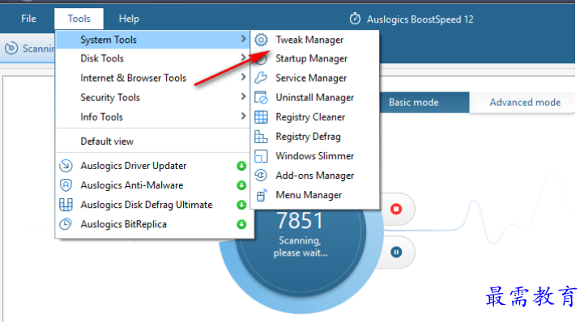This screenshot has height=322, width=584.
Task: Expand the Internet & Browser Tools submenu arrow
Action: click(x=243, y=77)
